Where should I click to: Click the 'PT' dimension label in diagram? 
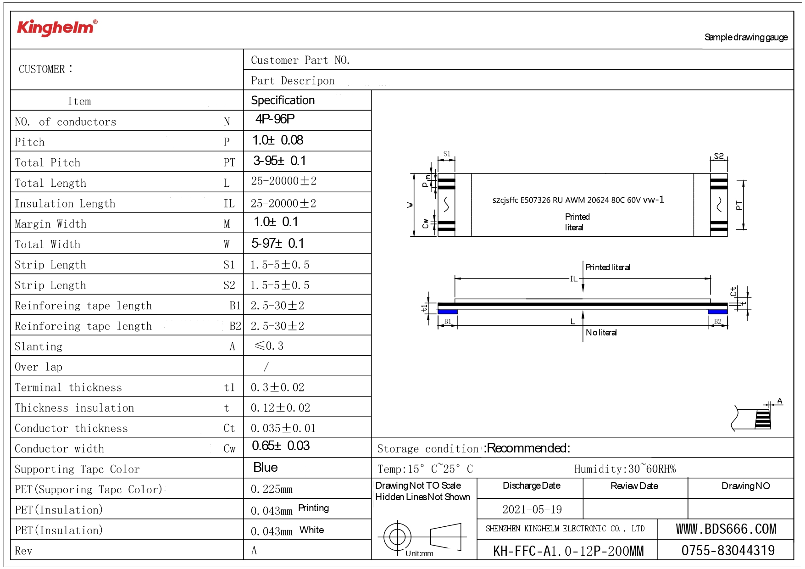click(738, 206)
